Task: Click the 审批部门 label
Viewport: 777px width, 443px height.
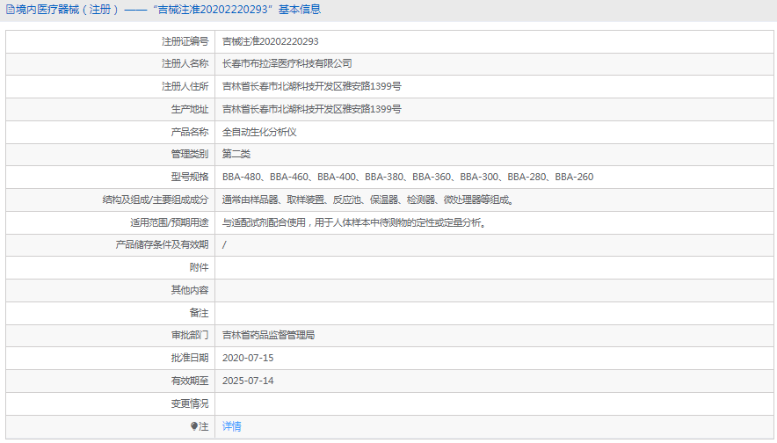Action: click(x=190, y=336)
